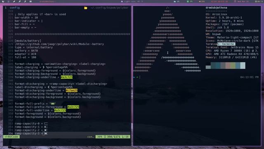264x149 pixels.
Task: Click the 'drmdub@athena' heading in neofetch output
Action: [216, 8]
